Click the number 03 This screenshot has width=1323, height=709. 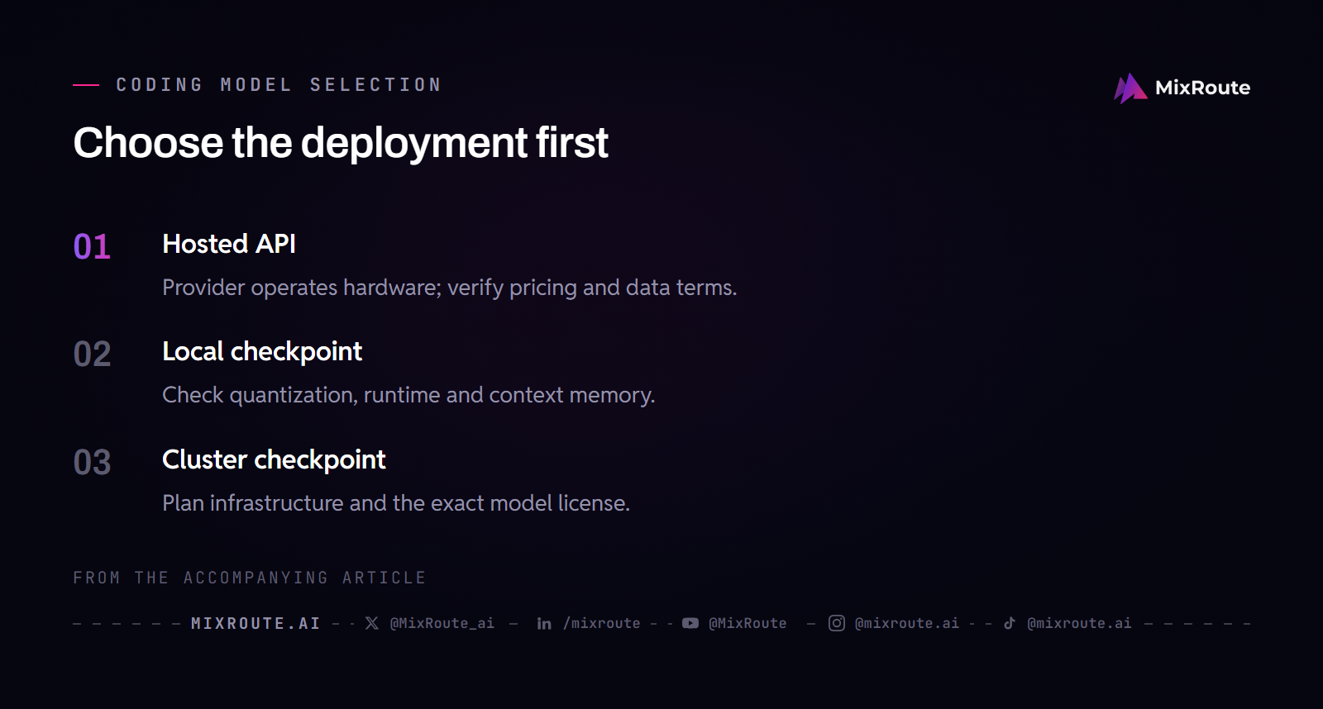click(92, 463)
